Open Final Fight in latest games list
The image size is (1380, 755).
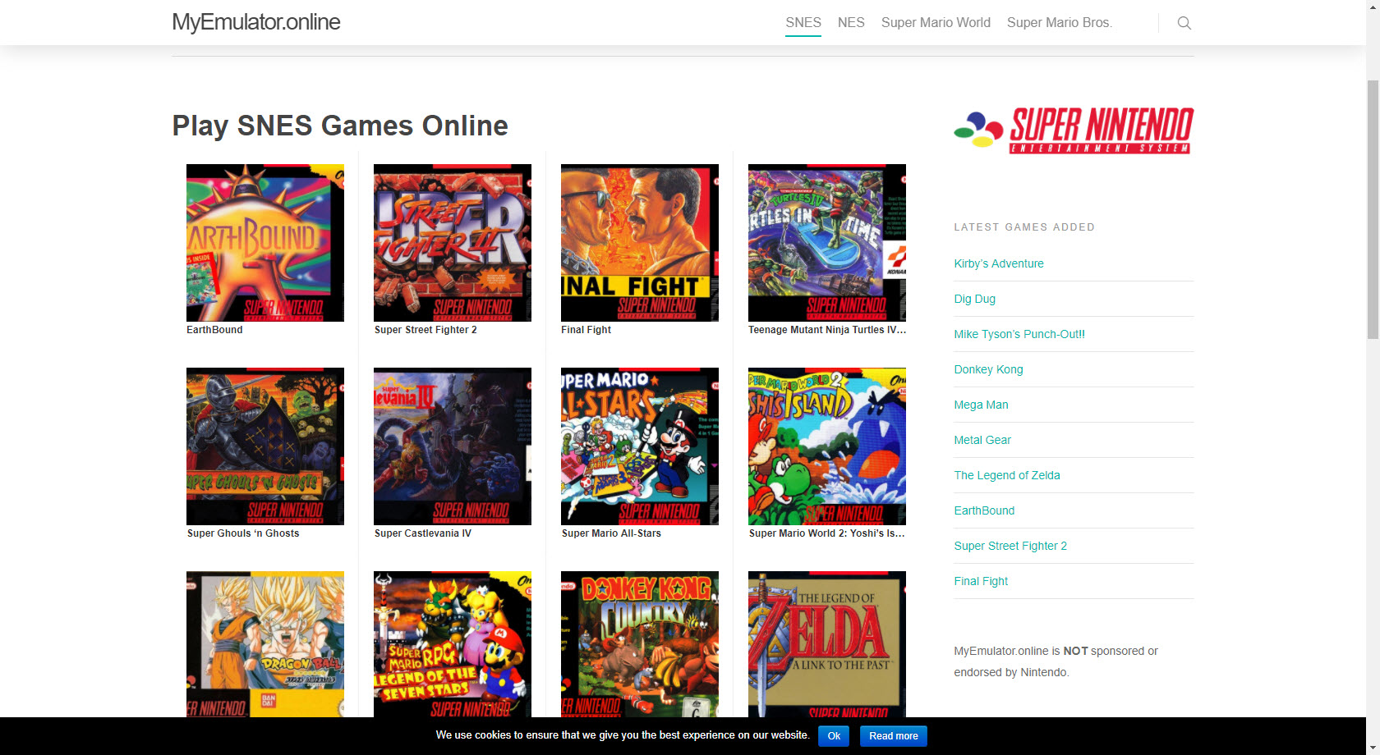click(x=981, y=581)
